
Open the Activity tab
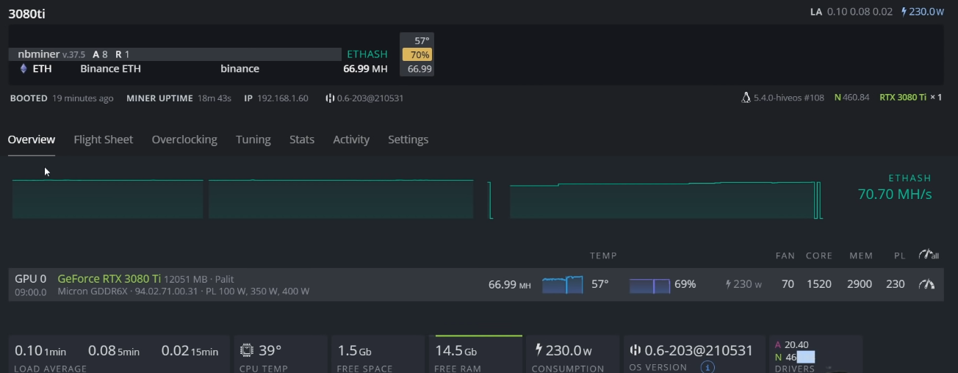[x=351, y=140]
